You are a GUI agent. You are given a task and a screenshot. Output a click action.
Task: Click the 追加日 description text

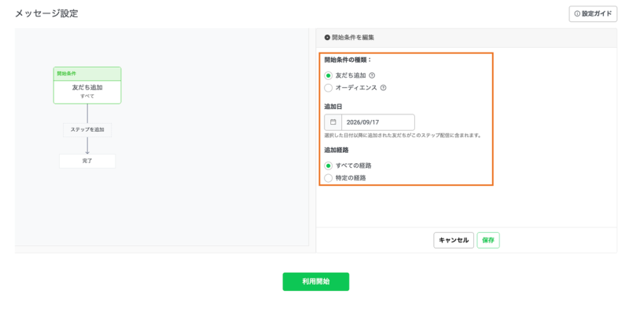click(x=403, y=136)
